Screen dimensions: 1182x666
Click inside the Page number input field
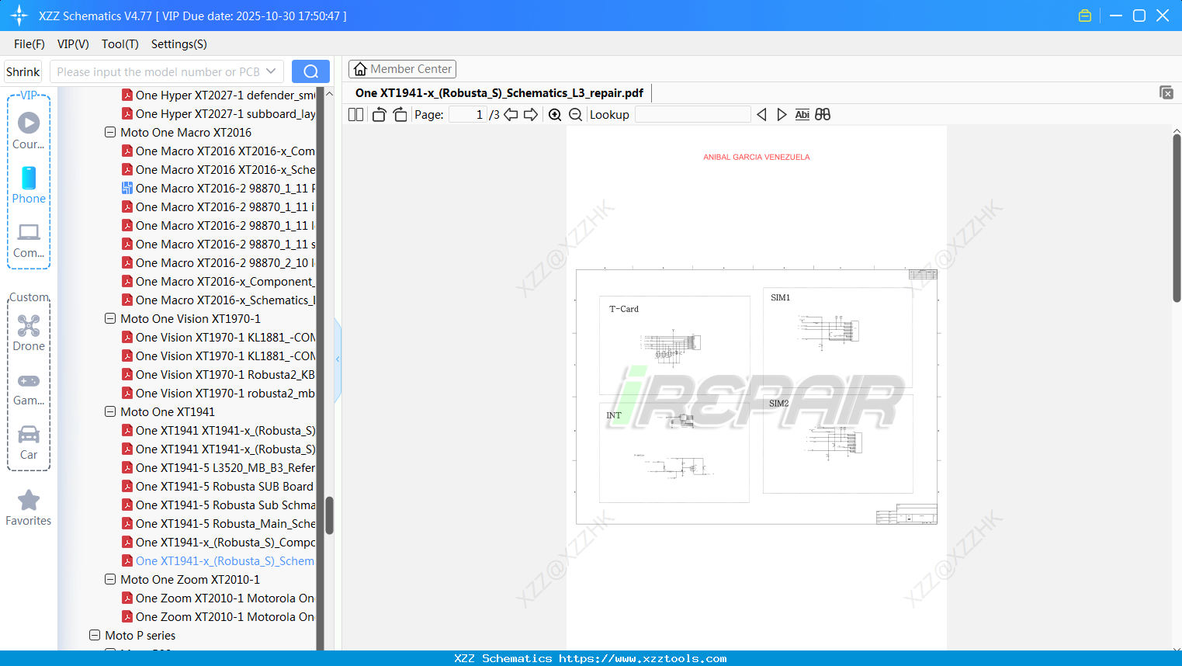[x=466, y=114]
